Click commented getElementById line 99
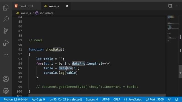This screenshot has width=182, height=102. [87, 87]
